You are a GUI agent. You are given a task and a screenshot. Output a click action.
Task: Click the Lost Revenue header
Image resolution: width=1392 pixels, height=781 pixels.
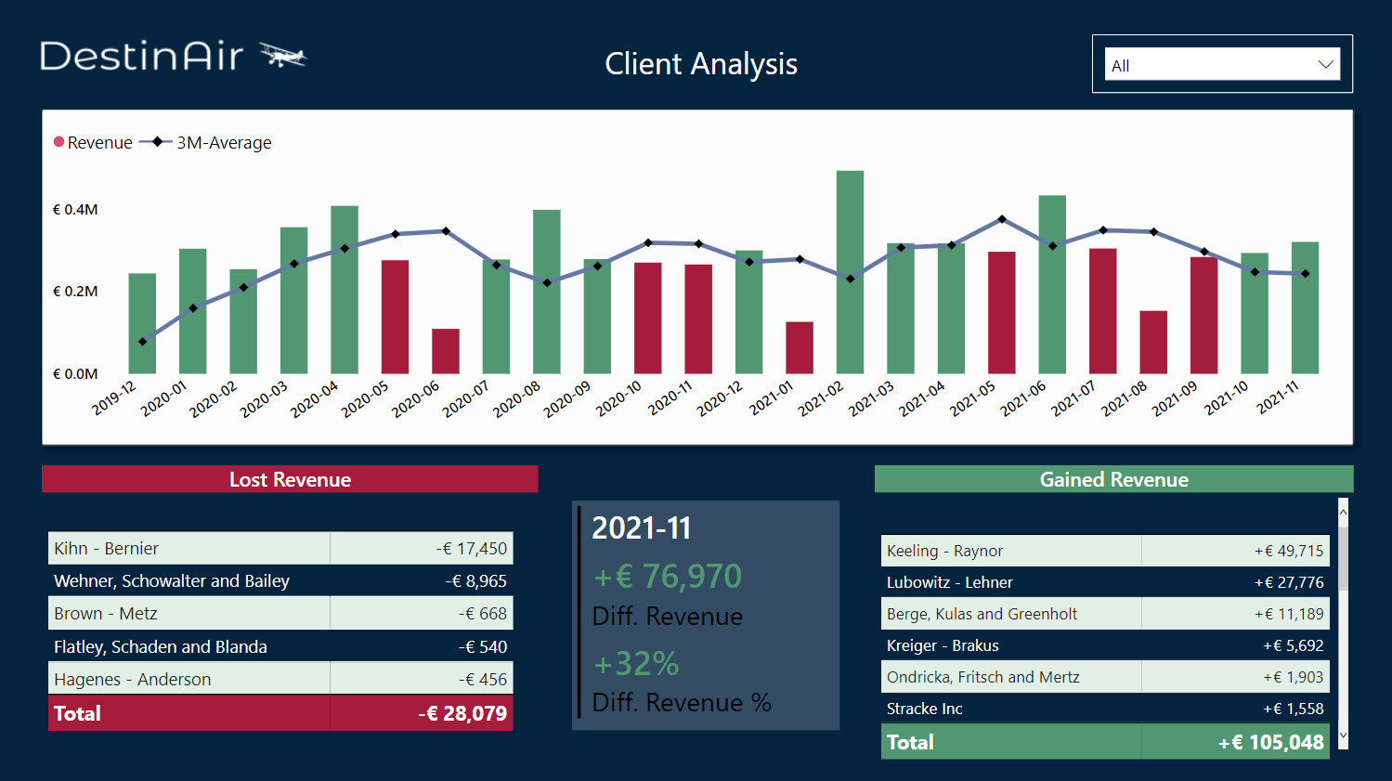click(x=290, y=479)
